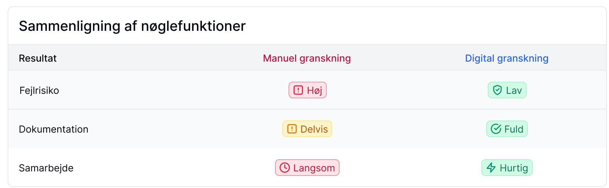The width and height of the screenshot is (609, 188).
Task: Click the shield check icon beside Lav
Action: (497, 90)
